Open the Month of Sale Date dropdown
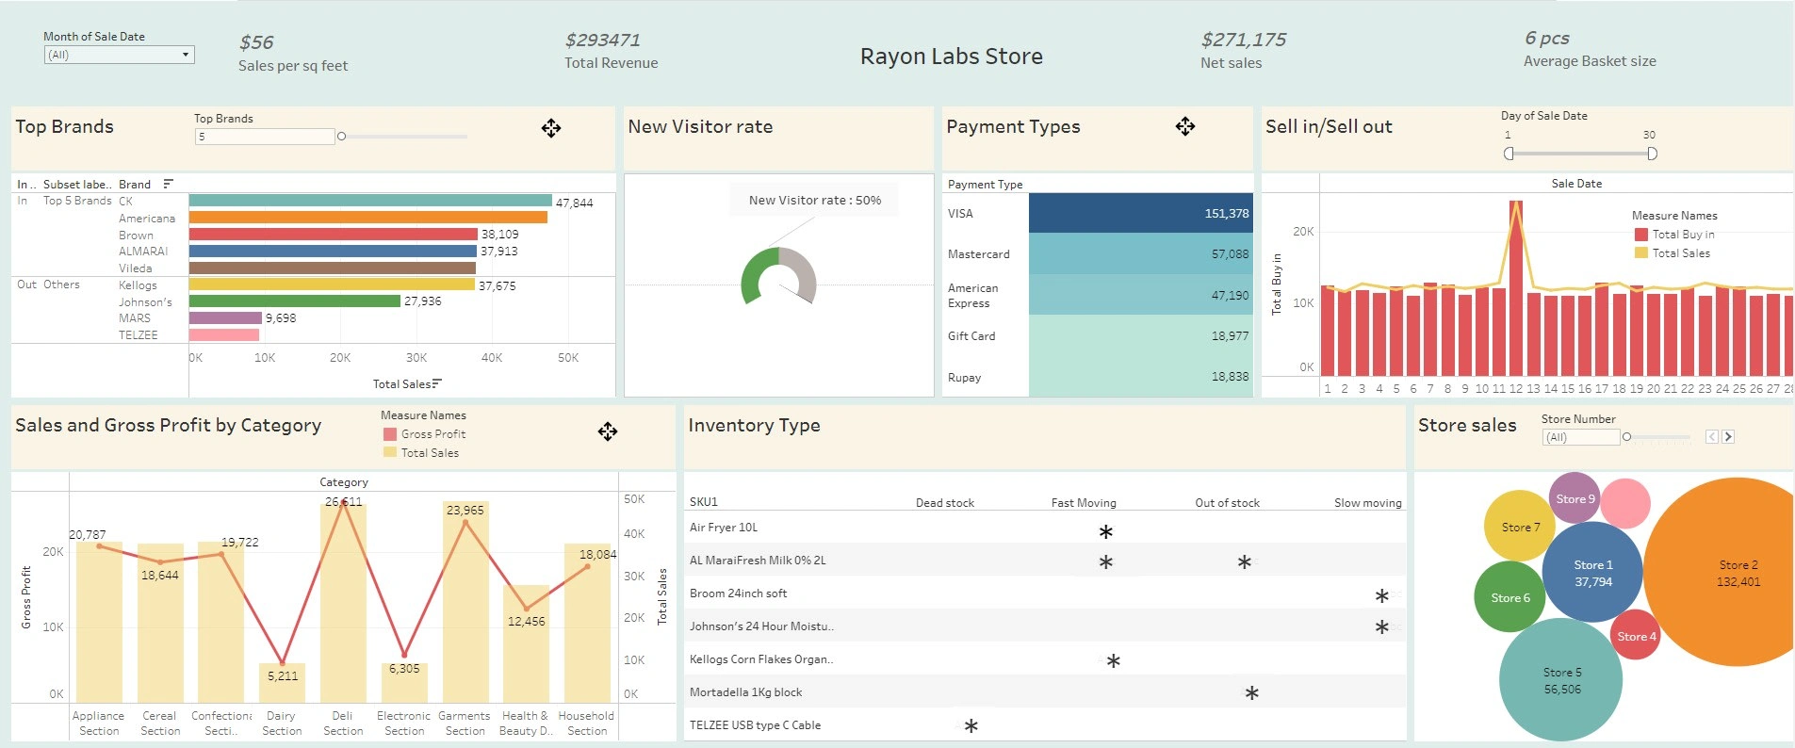 (x=119, y=55)
